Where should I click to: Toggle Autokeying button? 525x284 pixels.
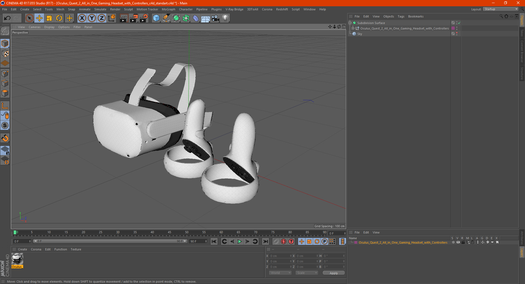point(284,241)
